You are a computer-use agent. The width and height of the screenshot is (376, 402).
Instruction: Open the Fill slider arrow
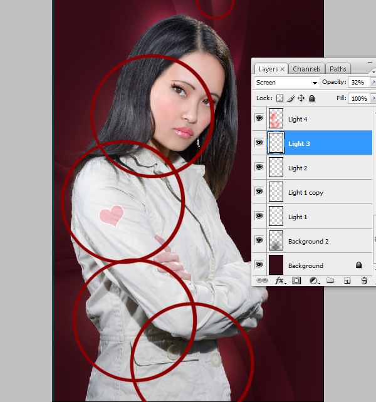[x=373, y=98]
